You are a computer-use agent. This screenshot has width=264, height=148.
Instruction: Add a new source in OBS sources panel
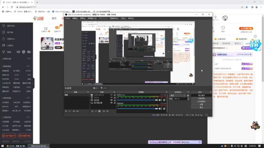[92, 111]
